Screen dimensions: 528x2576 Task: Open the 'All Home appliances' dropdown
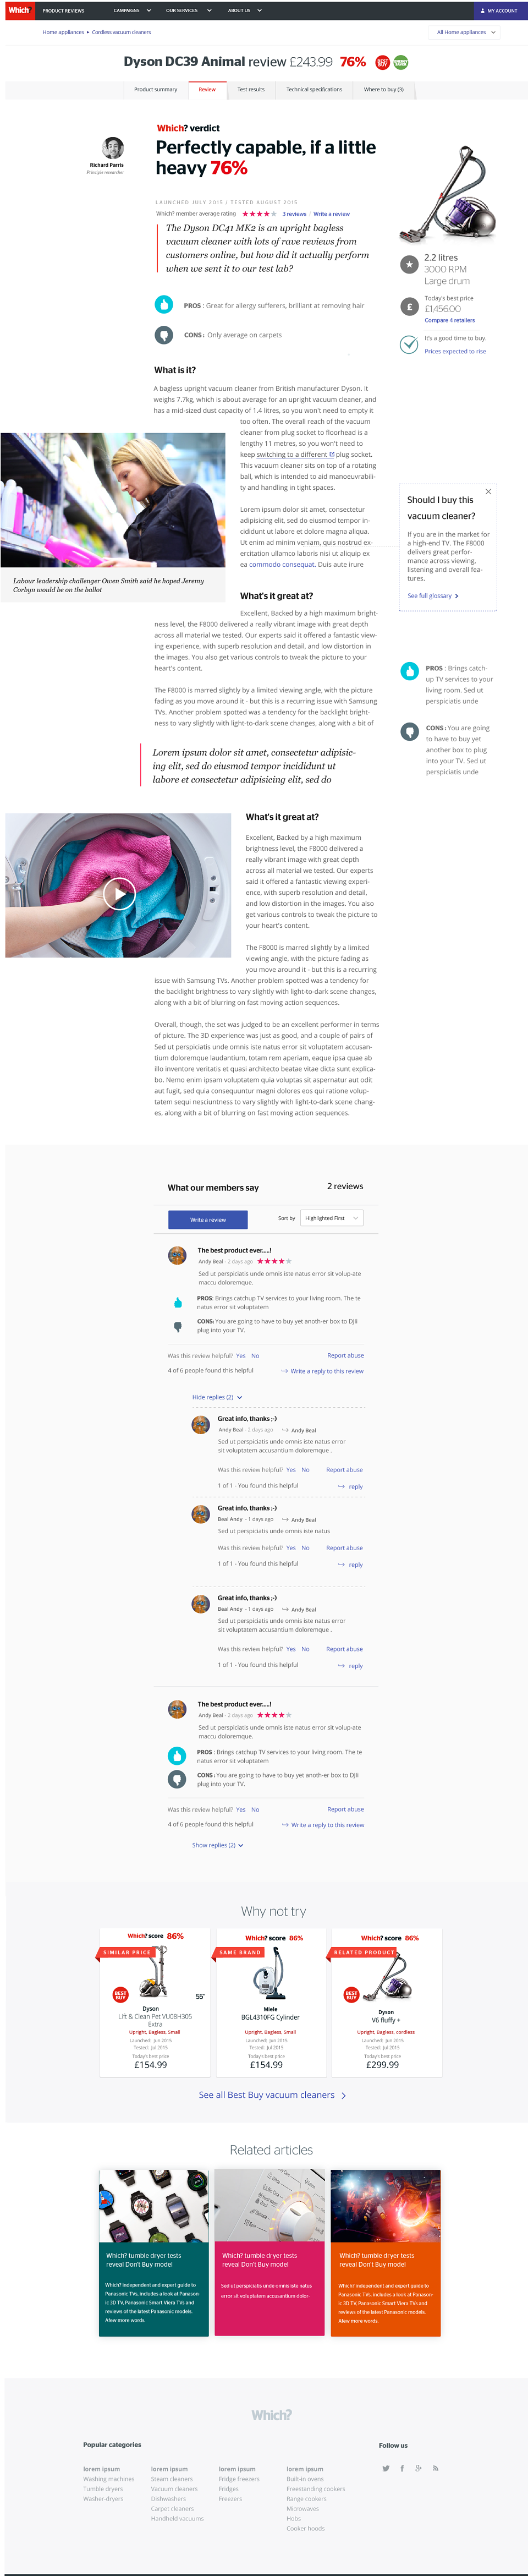click(466, 32)
